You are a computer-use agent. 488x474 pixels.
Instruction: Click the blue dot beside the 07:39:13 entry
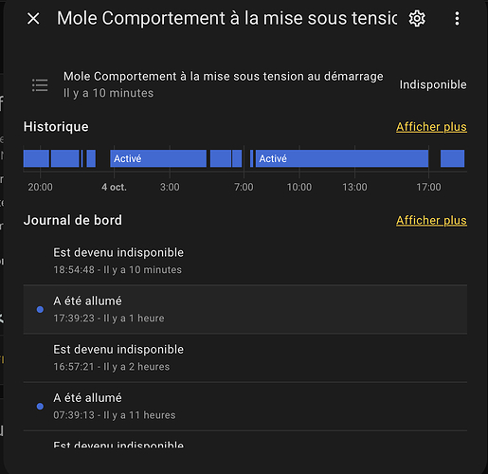pos(40,407)
